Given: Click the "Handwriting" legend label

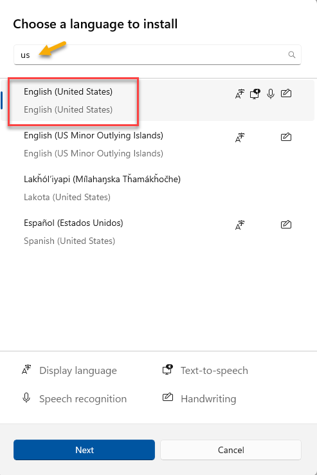Looking at the screenshot, I should tap(208, 398).
